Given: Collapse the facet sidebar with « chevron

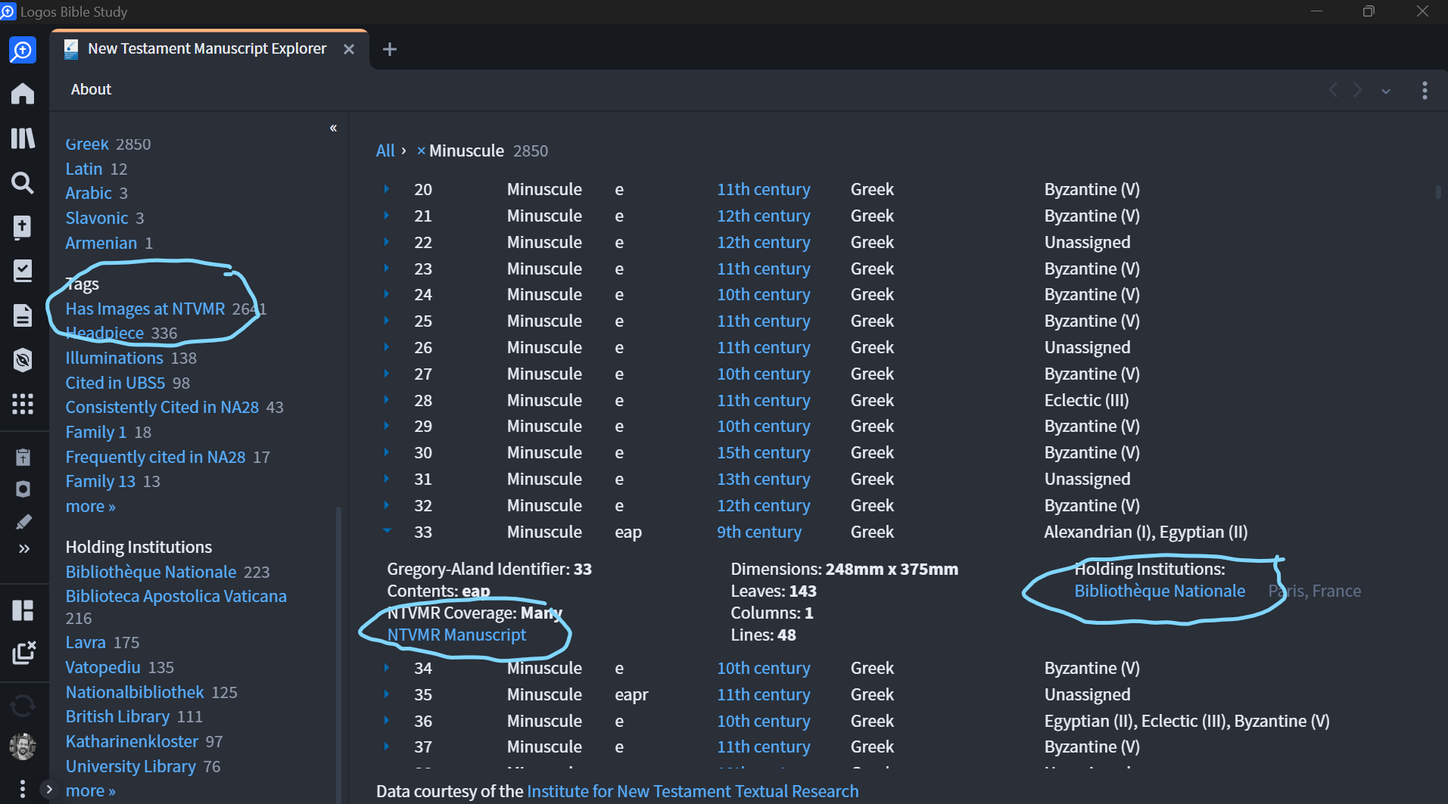Looking at the screenshot, I should coord(333,129).
